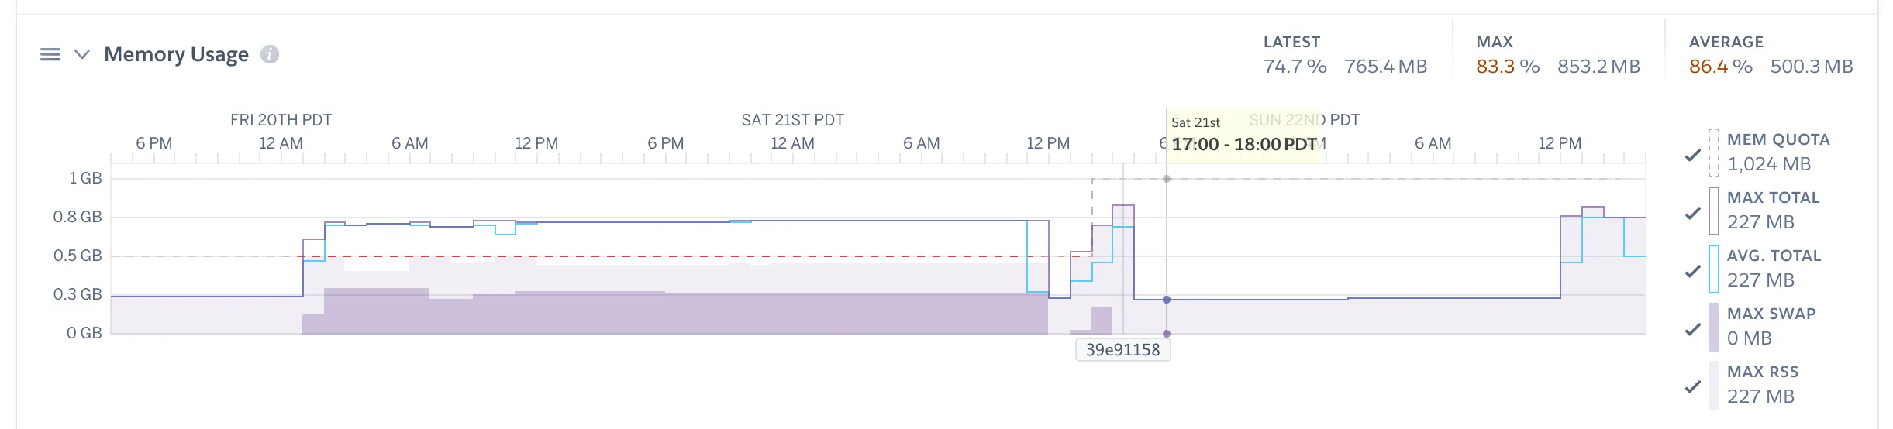
Task: Click the 39e91158 release marker label
Action: tap(1122, 350)
